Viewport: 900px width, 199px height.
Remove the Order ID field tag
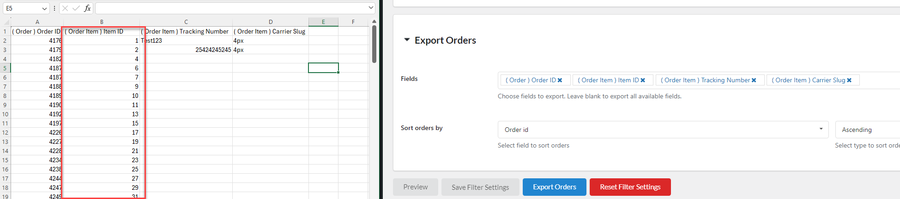(560, 80)
